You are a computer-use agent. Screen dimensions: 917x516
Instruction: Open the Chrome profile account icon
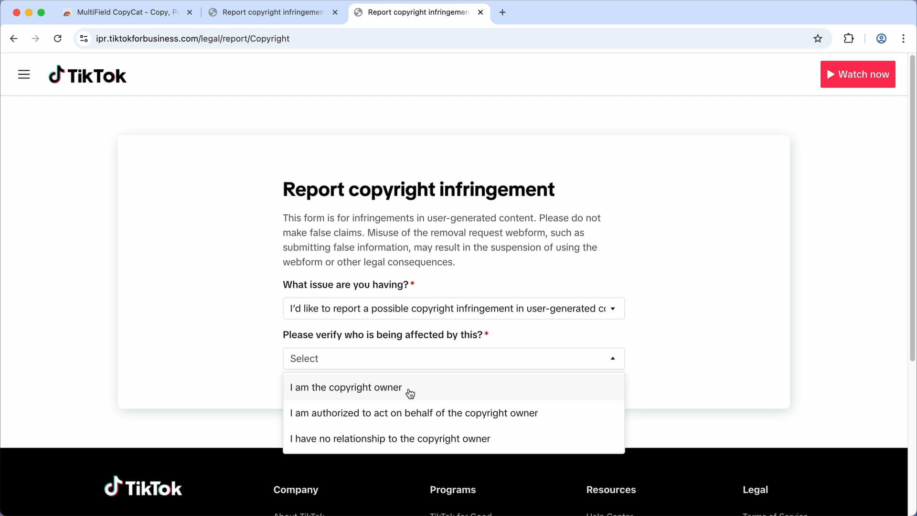tap(881, 38)
